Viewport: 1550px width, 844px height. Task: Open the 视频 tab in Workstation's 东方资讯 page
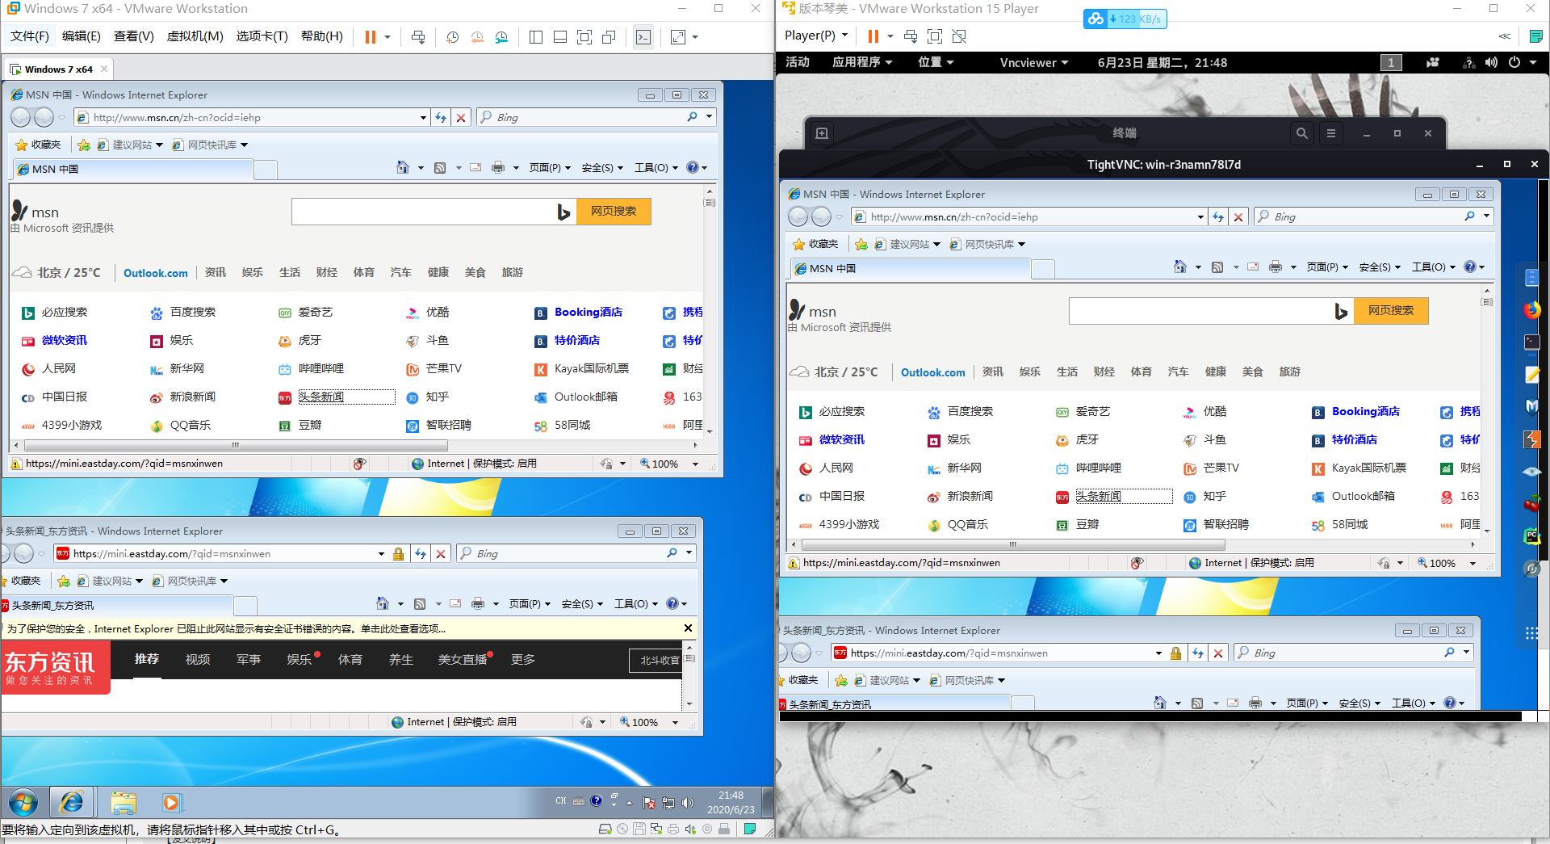click(x=198, y=660)
